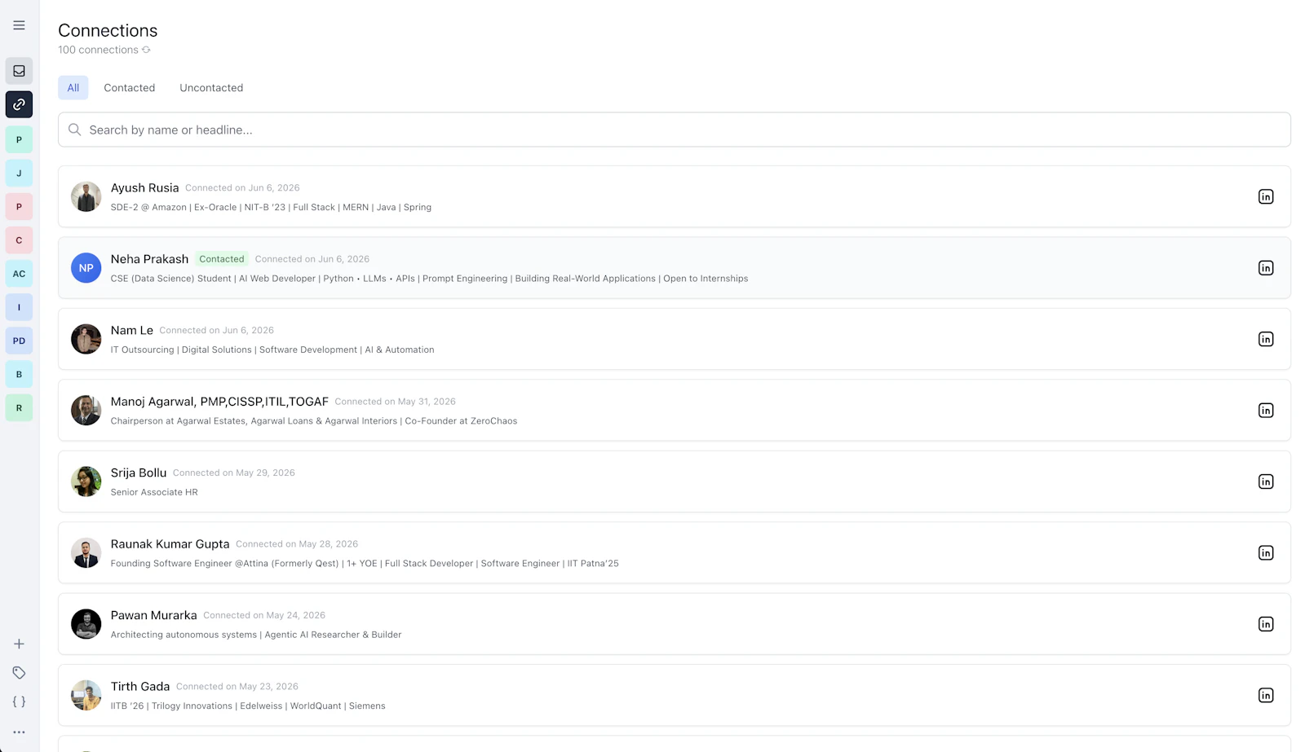1305x752 pixels.
Task: Open the Pawan Murarka name link
Action: point(153,615)
